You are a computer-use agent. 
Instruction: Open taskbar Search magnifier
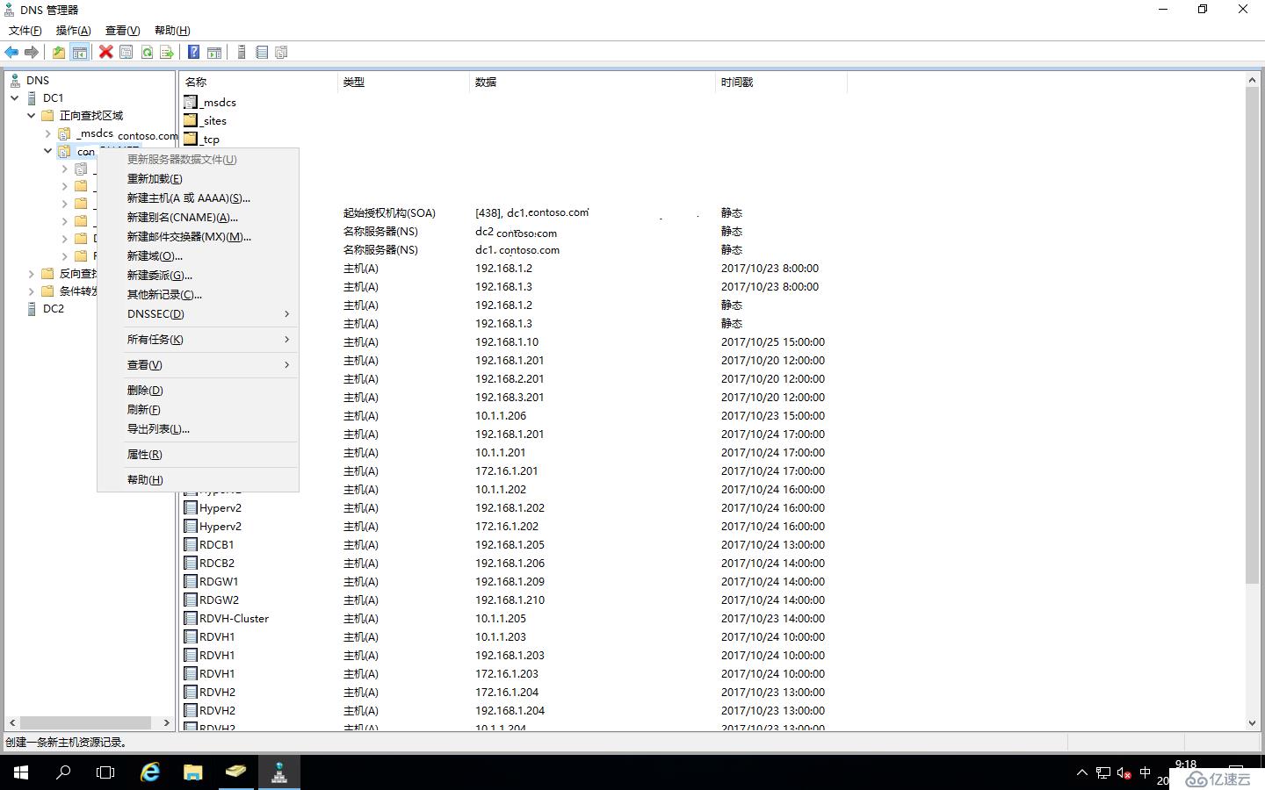click(x=63, y=772)
